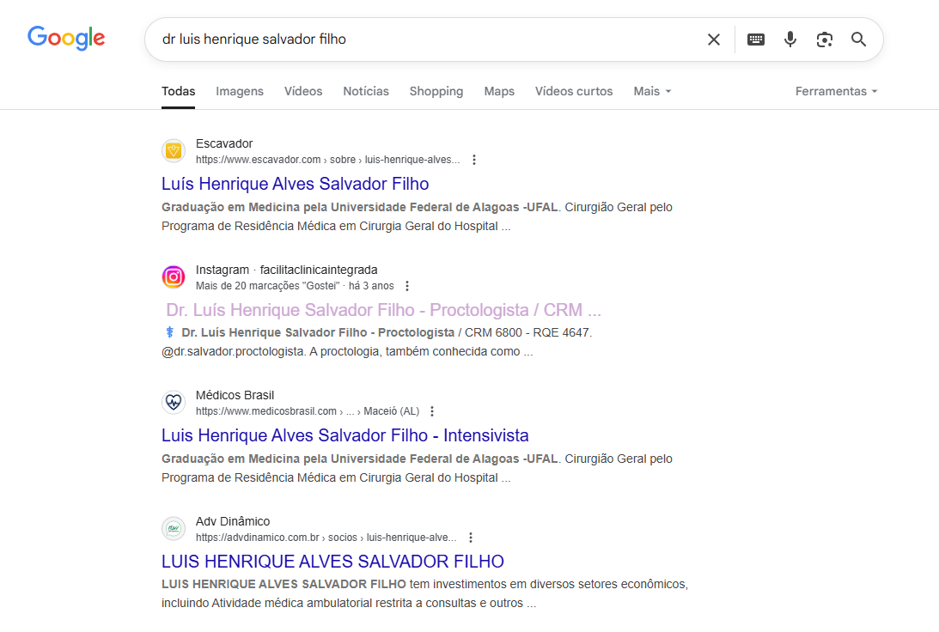Image resolution: width=939 pixels, height=632 pixels.
Task: Open Luís Henrique Alves Salvador Filho link
Action: (x=296, y=184)
